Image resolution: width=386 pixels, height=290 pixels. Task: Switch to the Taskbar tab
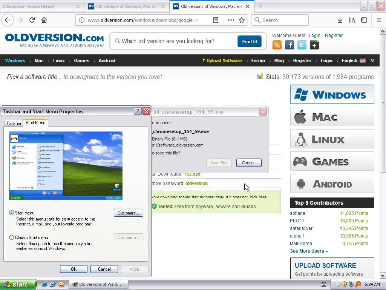coord(14,123)
